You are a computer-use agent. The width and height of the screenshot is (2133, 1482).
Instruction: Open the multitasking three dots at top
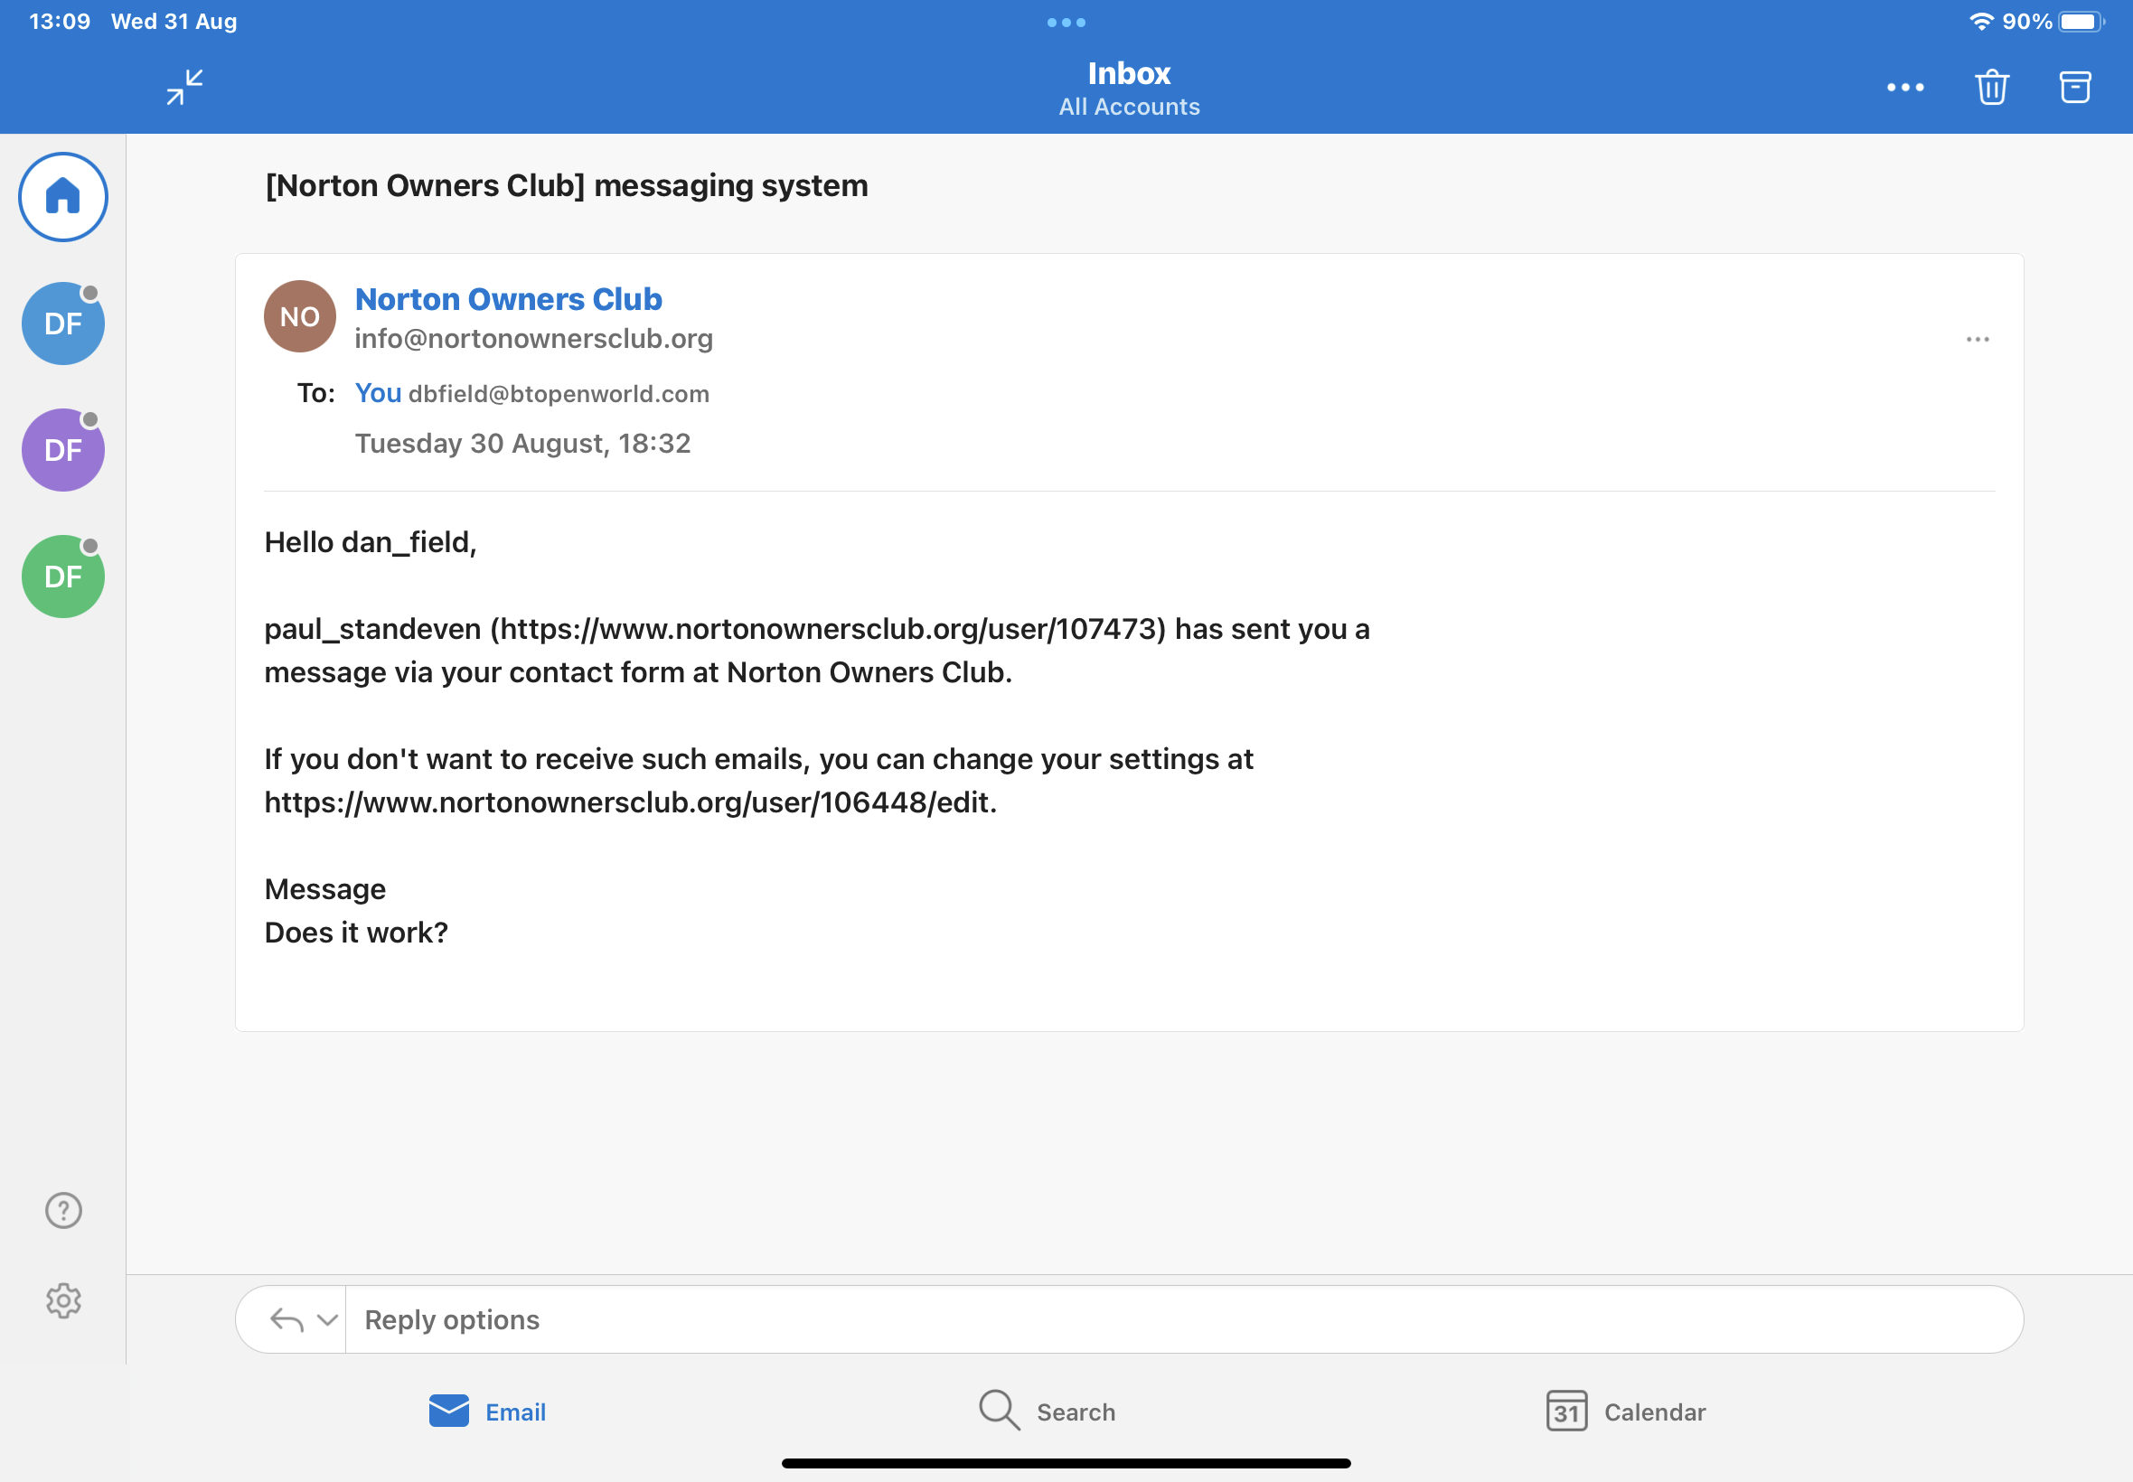1066,23
